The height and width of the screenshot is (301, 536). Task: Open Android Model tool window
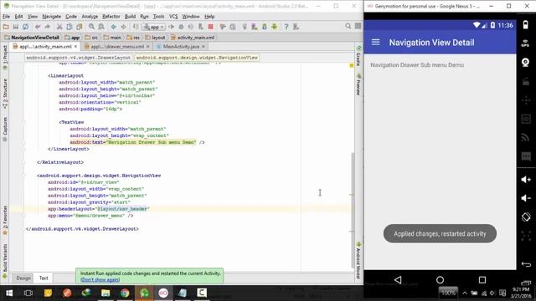(x=358, y=261)
